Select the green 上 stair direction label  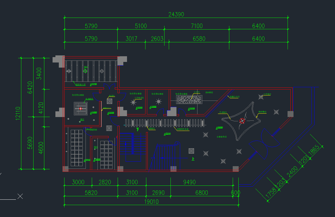193,159
